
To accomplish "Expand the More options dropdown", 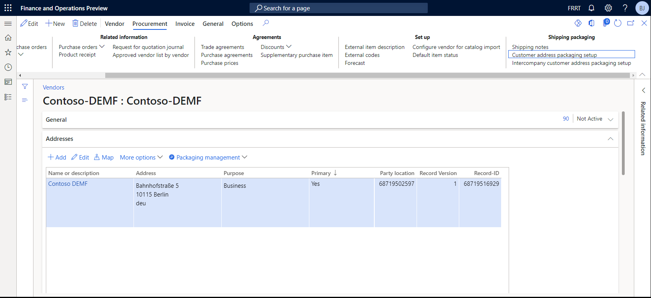I will (x=141, y=158).
